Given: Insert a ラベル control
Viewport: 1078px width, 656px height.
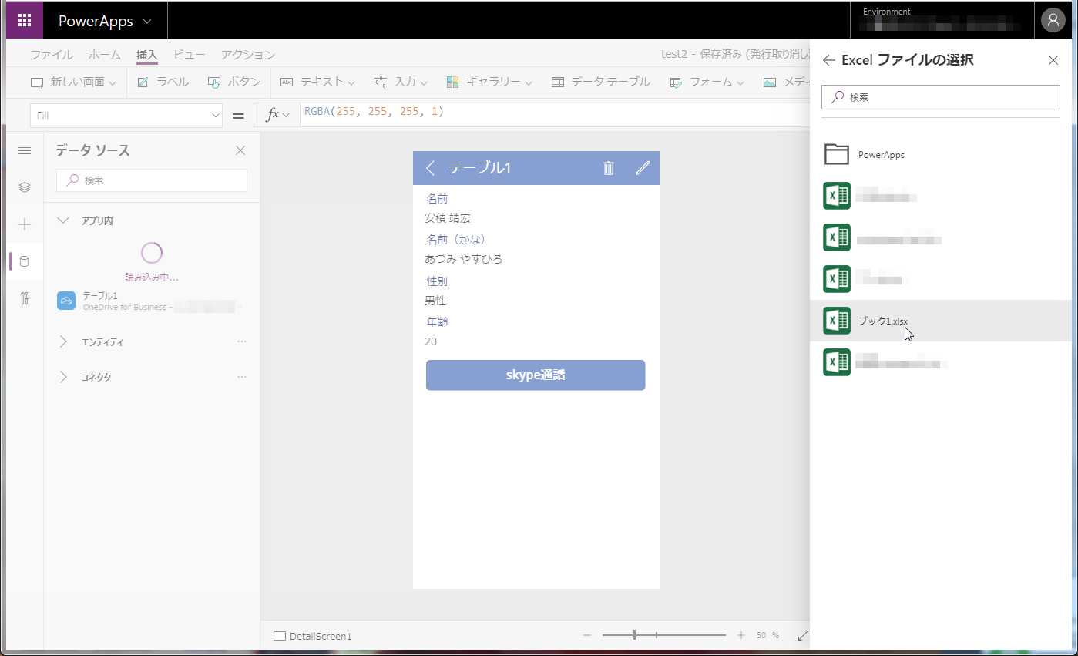Looking at the screenshot, I should 163,82.
